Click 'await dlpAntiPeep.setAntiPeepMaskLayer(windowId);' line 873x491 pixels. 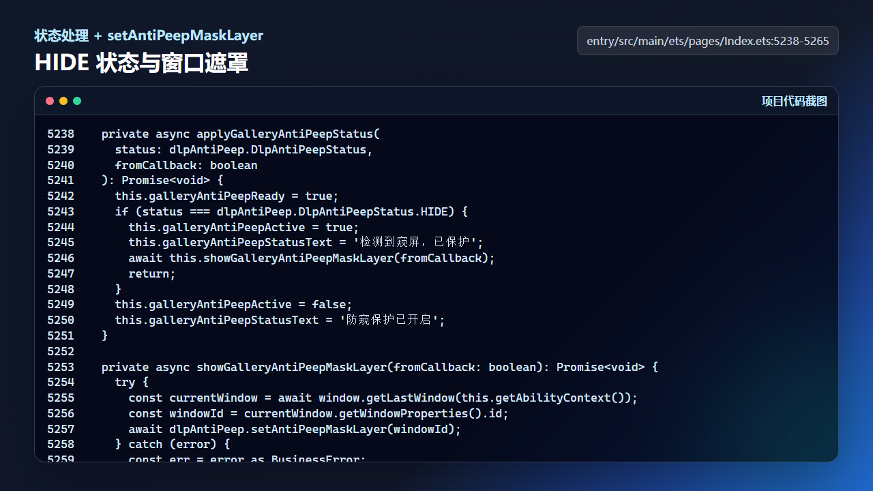pyautogui.click(x=295, y=429)
